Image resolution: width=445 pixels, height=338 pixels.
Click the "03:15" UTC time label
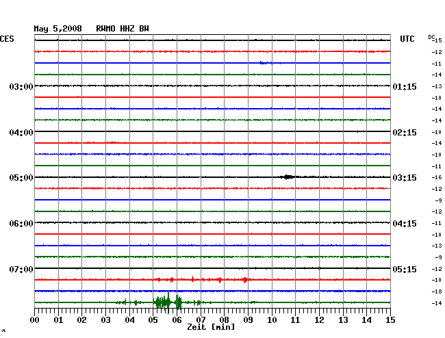point(405,178)
